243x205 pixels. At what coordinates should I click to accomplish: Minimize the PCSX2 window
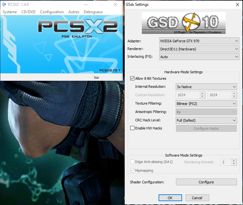point(86,5)
